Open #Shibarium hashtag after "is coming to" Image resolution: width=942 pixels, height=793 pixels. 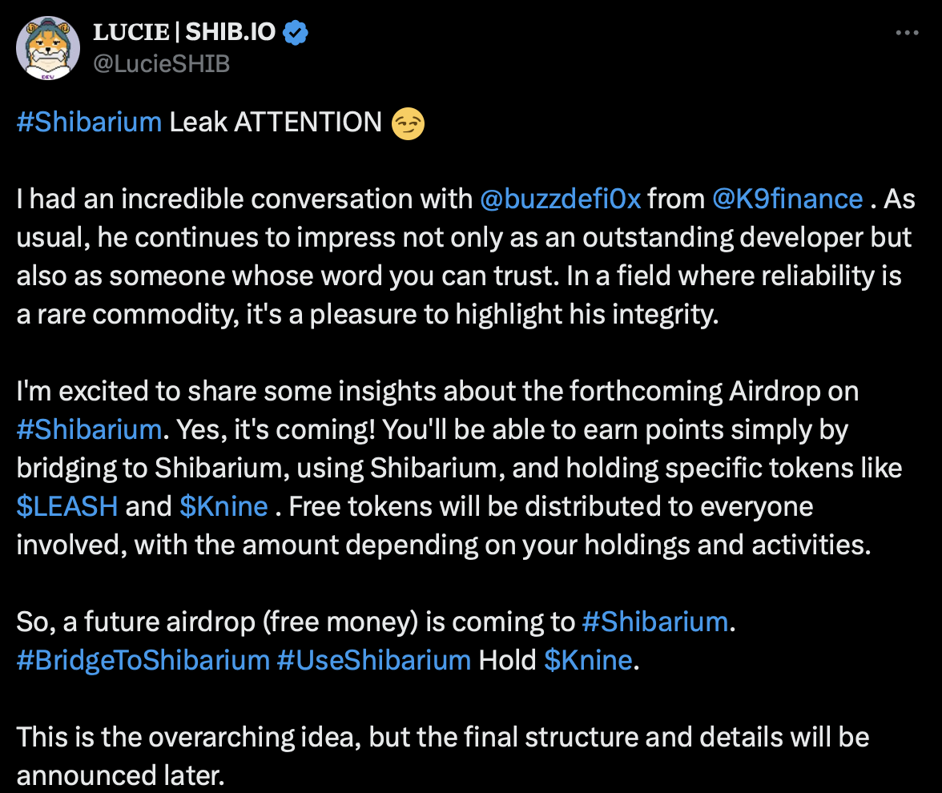point(654,622)
